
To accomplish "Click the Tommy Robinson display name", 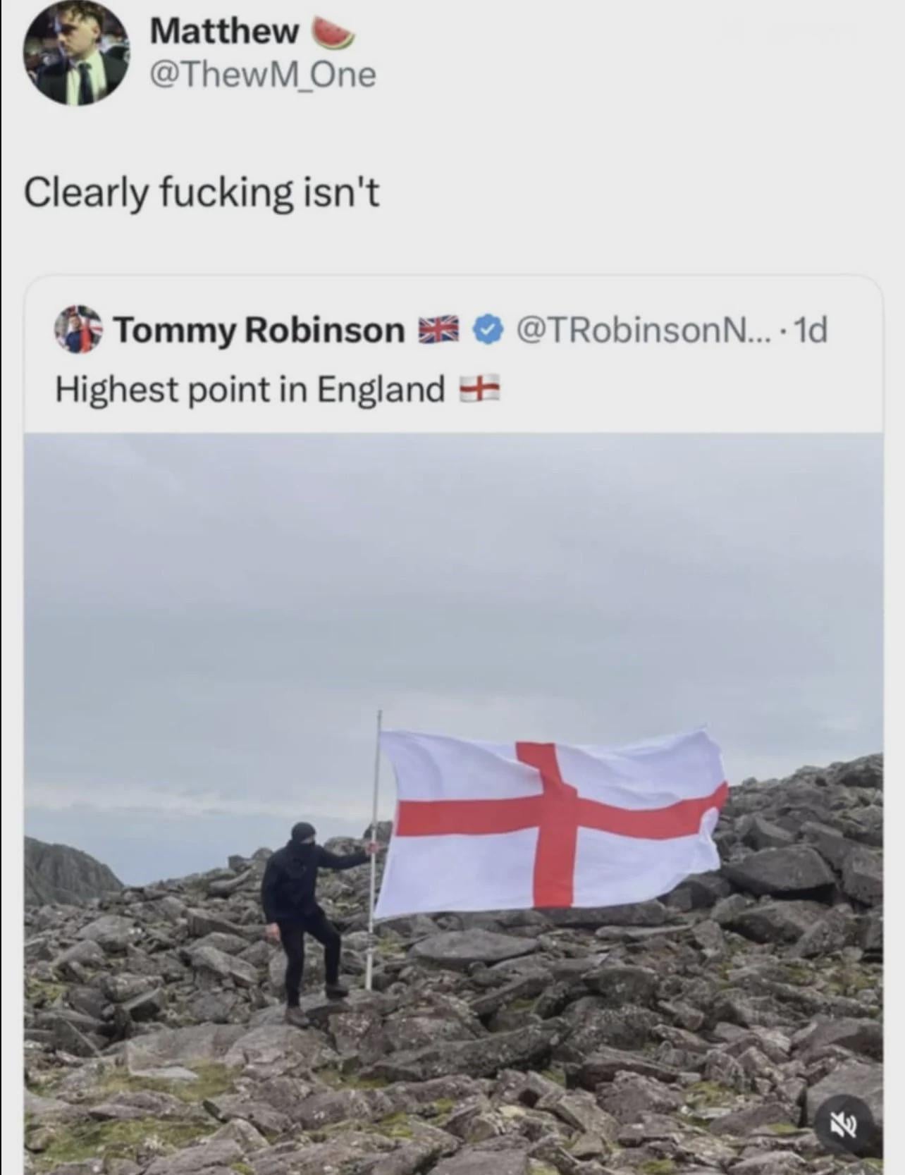I will (259, 329).
